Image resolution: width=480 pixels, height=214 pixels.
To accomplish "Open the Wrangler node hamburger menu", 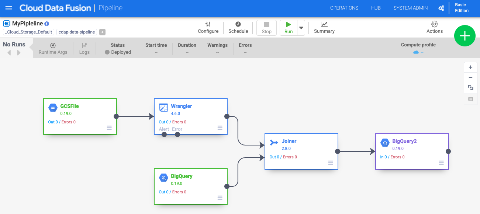I will (x=220, y=128).
